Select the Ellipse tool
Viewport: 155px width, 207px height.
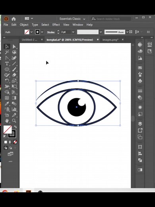click(x=7, y=69)
